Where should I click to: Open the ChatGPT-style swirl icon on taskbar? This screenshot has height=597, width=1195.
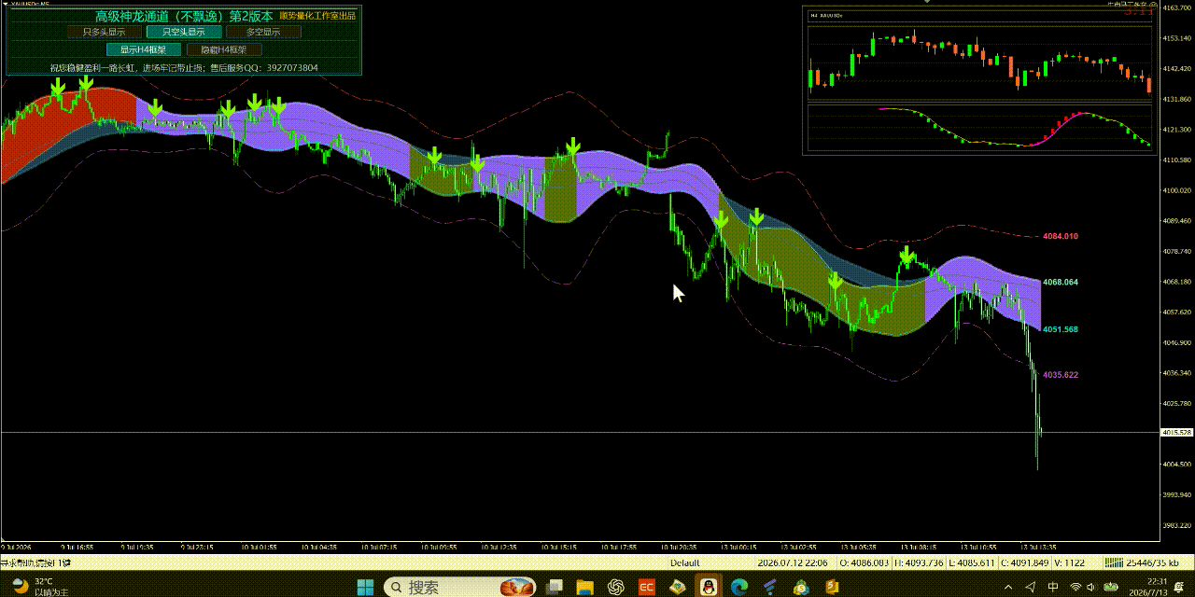pyautogui.click(x=615, y=587)
